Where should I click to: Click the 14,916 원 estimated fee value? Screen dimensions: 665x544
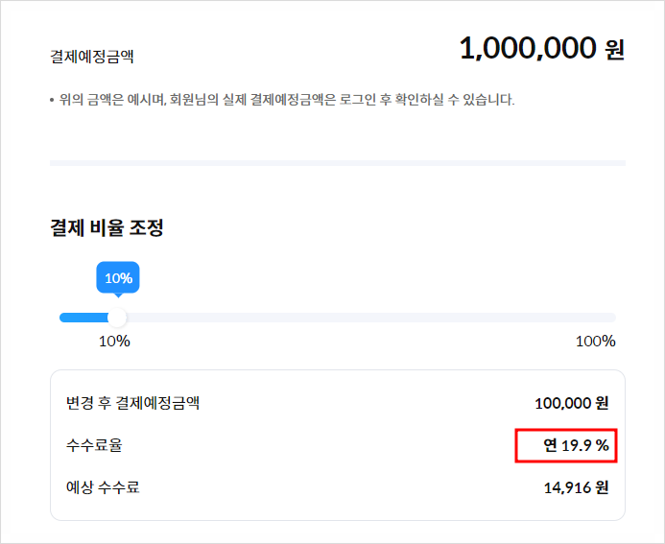pyautogui.click(x=576, y=487)
